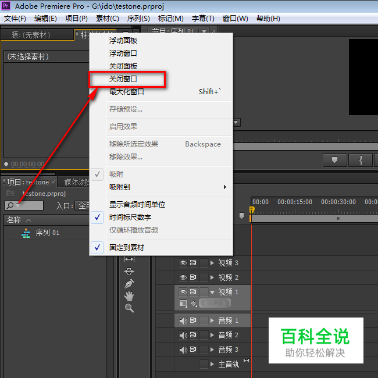The image size is (378, 378).
Task: Click the source timecode 00:00:00:00
Action: coord(27,164)
